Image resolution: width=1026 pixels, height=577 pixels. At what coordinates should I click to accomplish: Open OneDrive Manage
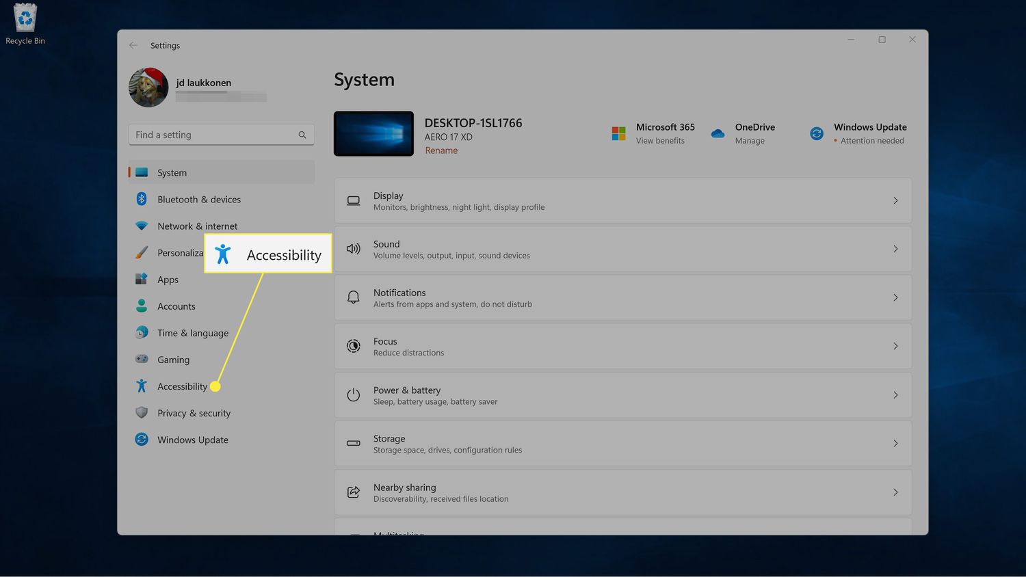(743, 133)
